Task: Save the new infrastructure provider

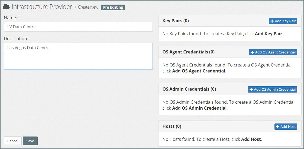Action: coord(30,141)
